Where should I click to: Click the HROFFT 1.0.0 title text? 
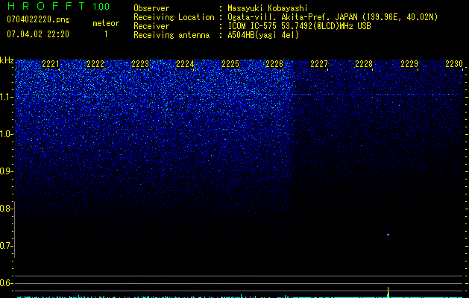[x=59, y=6]
